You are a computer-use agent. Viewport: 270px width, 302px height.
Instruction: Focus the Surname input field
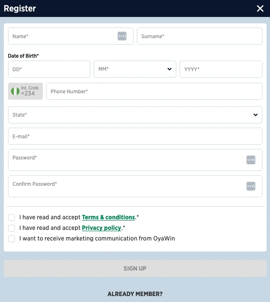click(x=199, y=36)
